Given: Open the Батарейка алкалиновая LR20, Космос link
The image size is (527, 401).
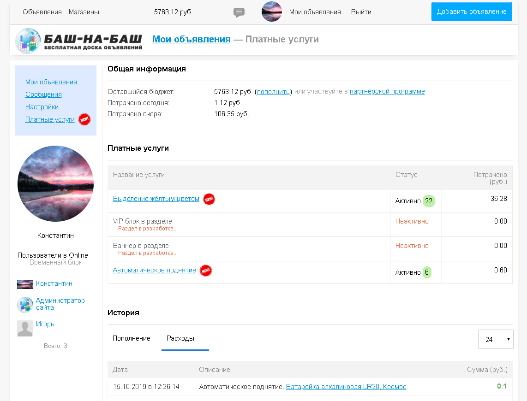Looking at the screenshot, I should (346, 387).
